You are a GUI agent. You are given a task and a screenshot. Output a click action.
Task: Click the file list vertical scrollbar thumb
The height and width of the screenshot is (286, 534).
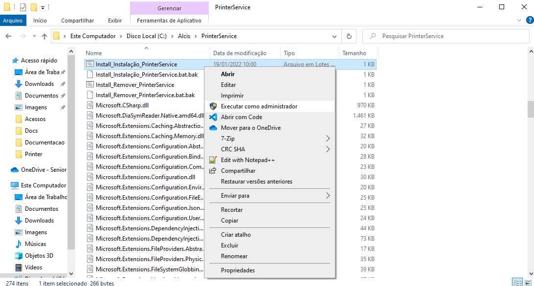[x=531, y=109]
